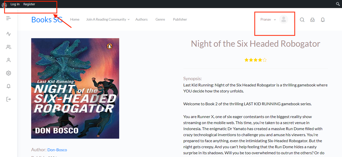Open the header search magnifier icon
Screen dimensions: 342x157
(x=302, y=20)
